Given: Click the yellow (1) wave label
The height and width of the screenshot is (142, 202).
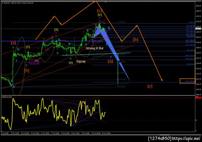Looking at the screenshot, I should pos(28,47).
